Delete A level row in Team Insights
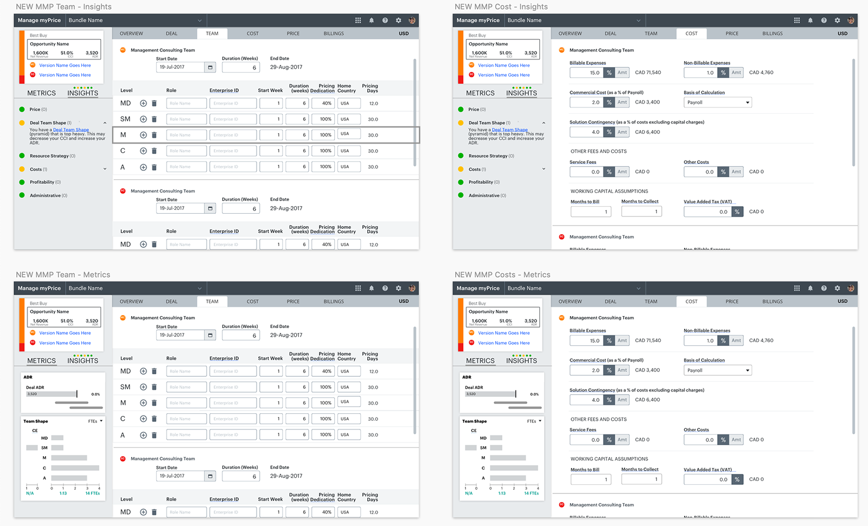This screenshot has width=868, height=526. pyautogui.click(x=154, y=167)
